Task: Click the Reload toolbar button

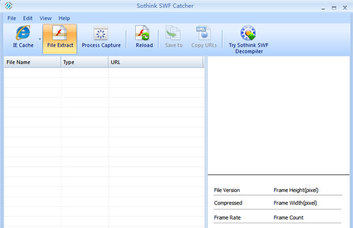Action: (144, 37)
